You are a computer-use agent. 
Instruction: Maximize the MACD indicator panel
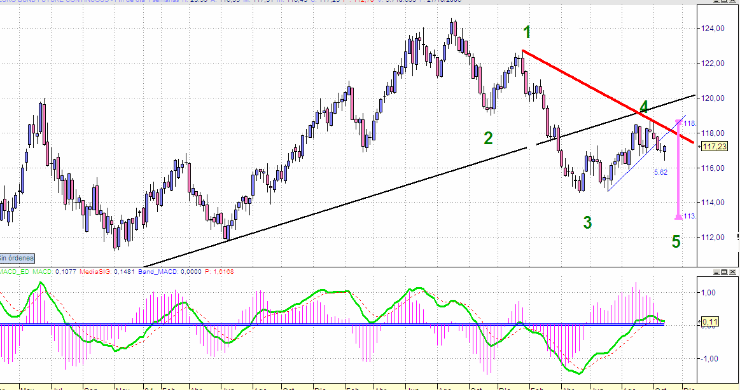[x=725, y=272]
